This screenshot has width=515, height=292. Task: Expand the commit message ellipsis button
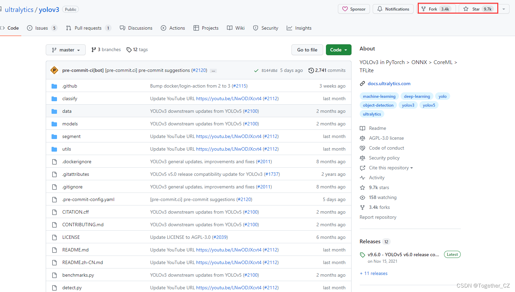pos(213,71)
